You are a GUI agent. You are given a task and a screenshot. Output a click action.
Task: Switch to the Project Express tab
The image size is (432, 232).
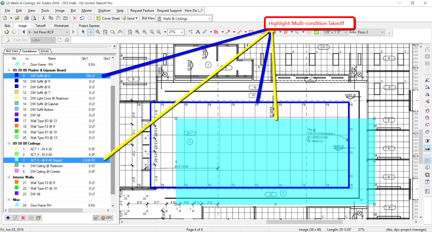tap(89, 26)
